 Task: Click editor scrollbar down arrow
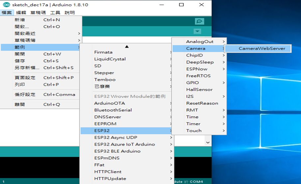pos(208,143)
